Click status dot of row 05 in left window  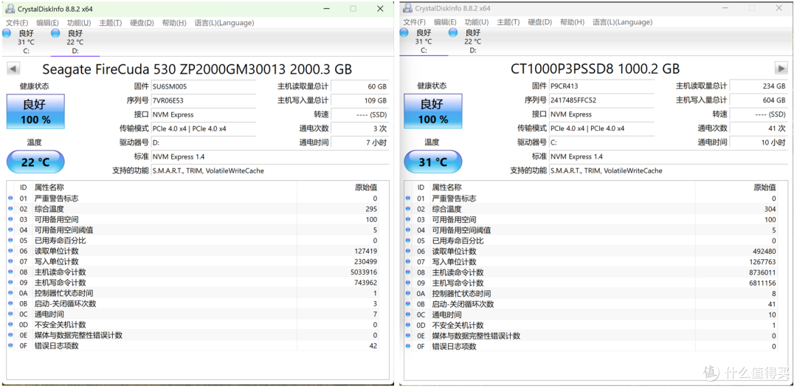point(10,241)
